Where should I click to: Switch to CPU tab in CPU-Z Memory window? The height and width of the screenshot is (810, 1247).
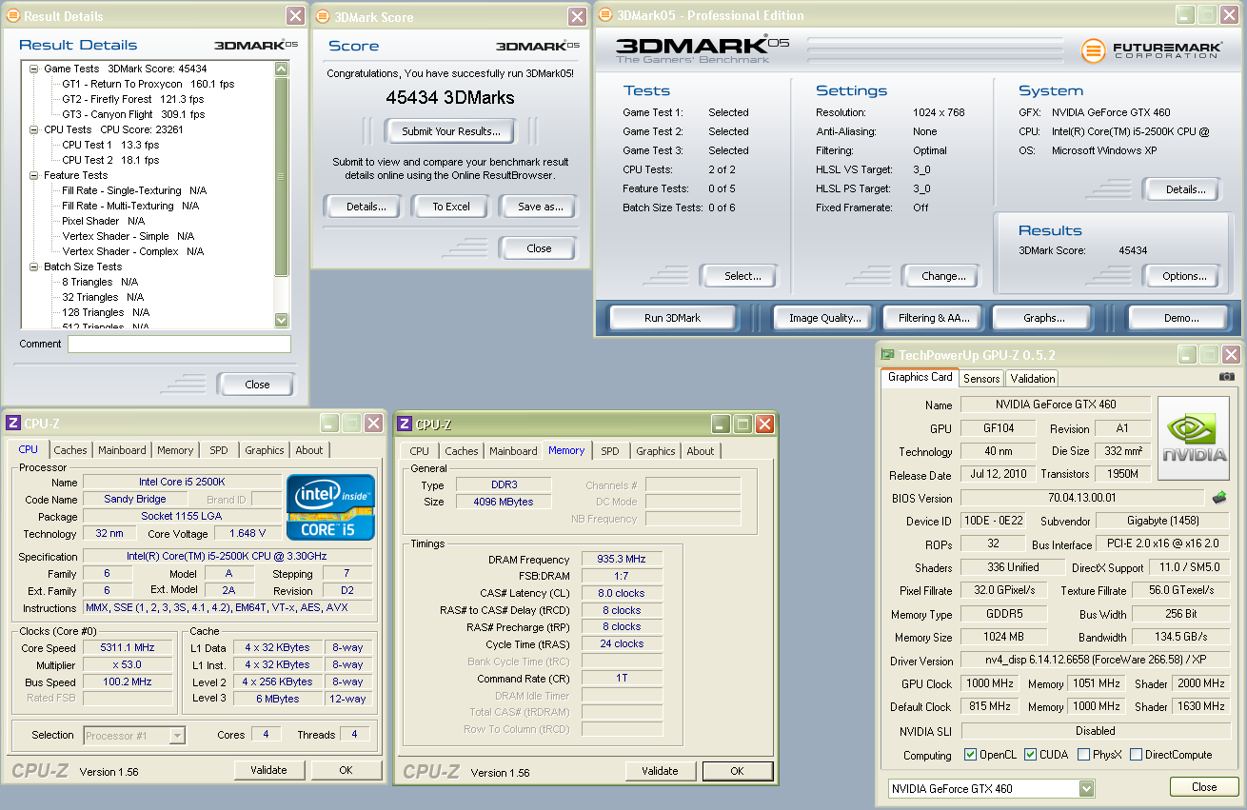(420, 451)
